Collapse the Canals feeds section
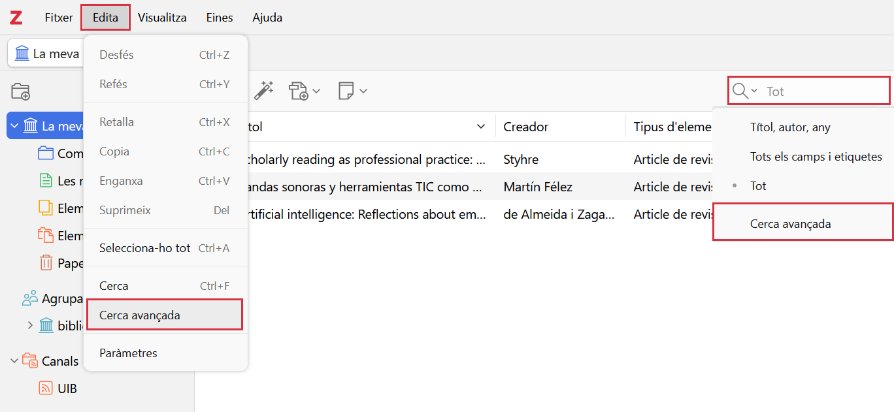Image resolution: width=894 pixels, height=412 pixels. [14, 360]
